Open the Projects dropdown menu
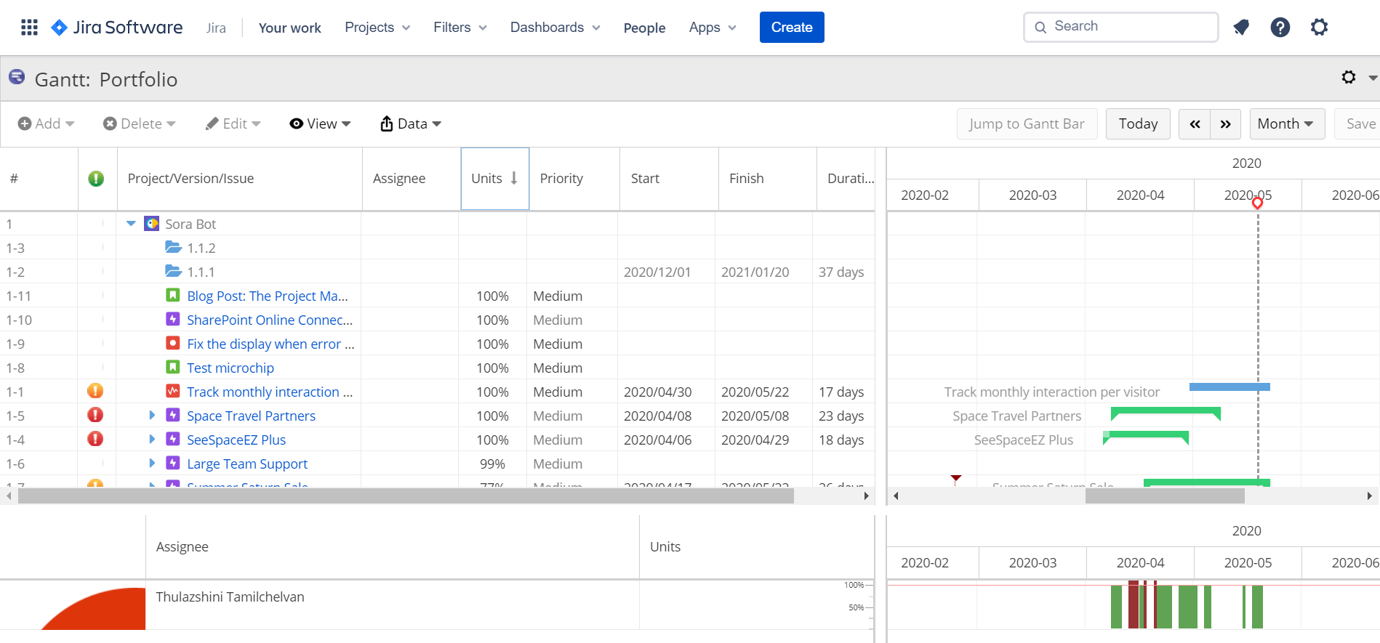Screen dimensions: 1380x643 [377, 28]
